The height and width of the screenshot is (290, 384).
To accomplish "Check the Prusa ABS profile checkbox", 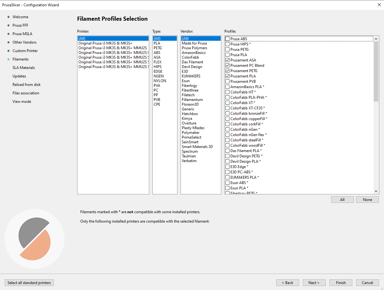I will coord(228,39).
